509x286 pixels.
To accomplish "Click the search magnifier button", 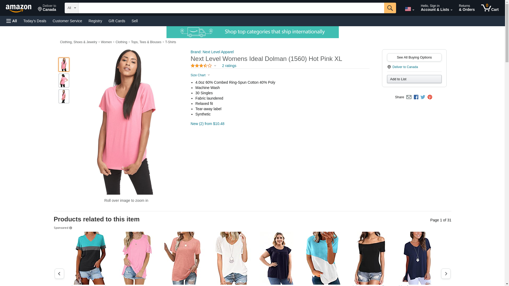I will click(390, 8).
